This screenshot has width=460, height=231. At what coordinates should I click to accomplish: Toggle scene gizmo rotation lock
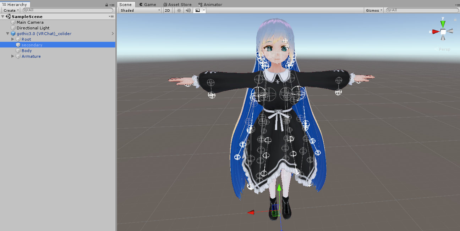tap(455, 20)
